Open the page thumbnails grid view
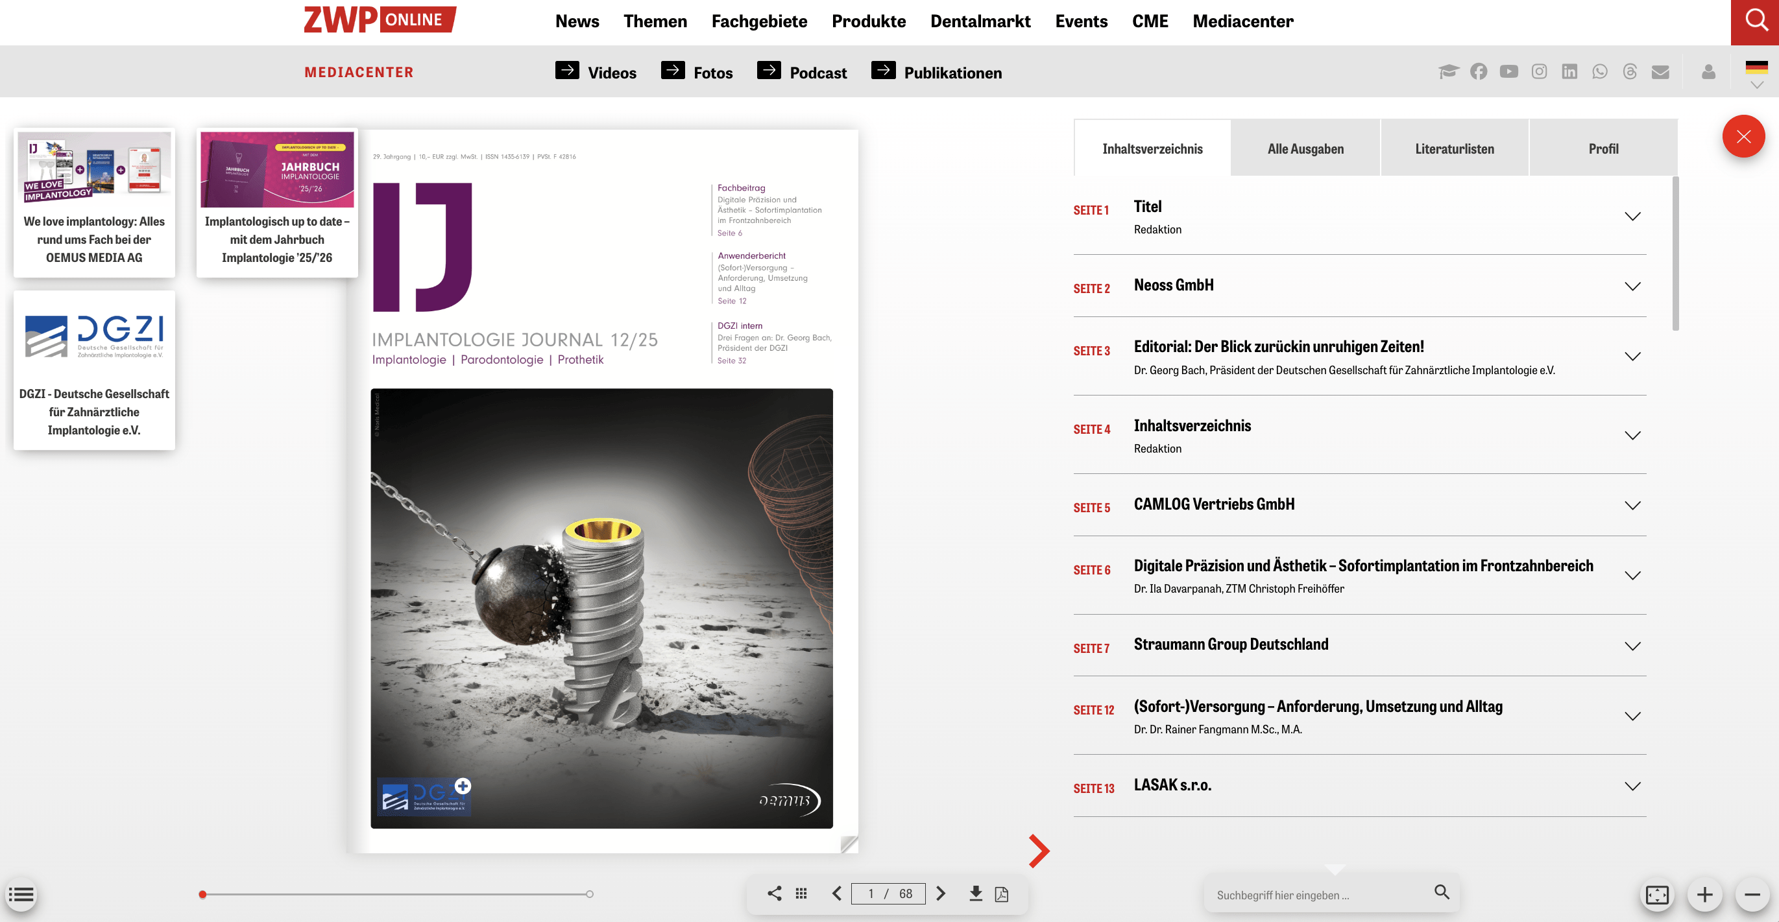 (801, 893)
